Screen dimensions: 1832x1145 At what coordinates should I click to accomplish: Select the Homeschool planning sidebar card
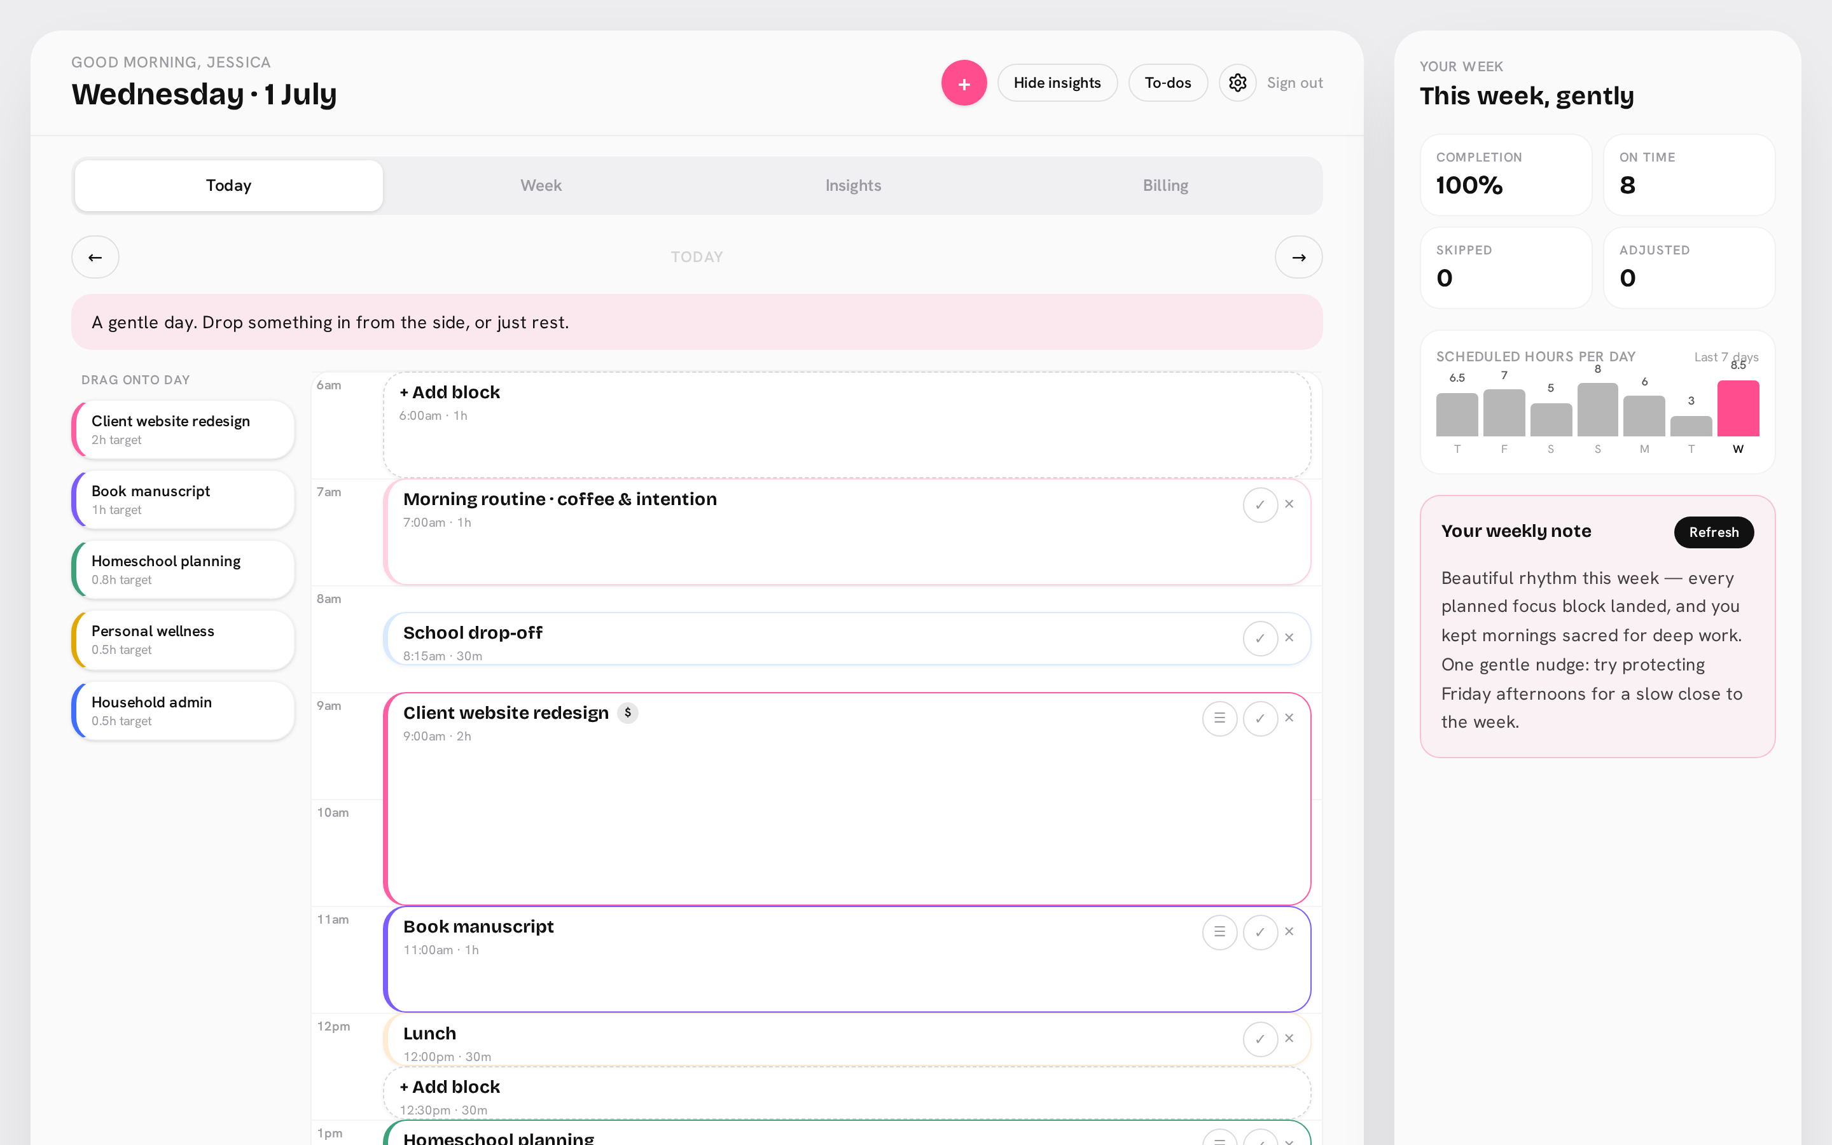point(183,569)
